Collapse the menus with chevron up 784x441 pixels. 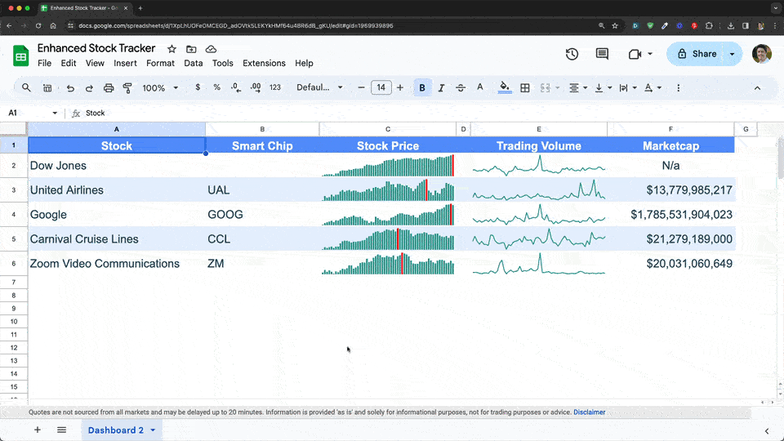[757, 88]
